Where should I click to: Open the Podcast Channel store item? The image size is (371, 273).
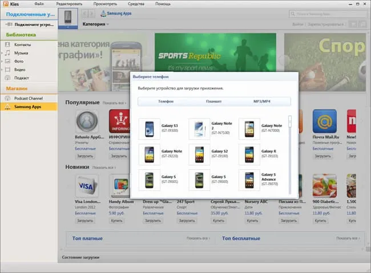click(29, 99)
